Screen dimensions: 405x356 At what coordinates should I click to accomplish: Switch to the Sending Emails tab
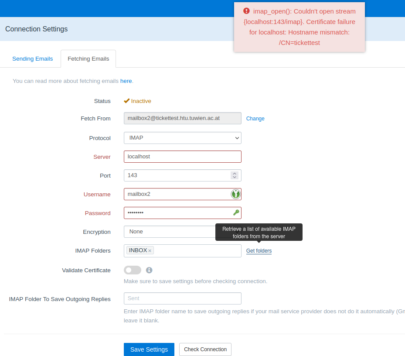click(33, 59)
